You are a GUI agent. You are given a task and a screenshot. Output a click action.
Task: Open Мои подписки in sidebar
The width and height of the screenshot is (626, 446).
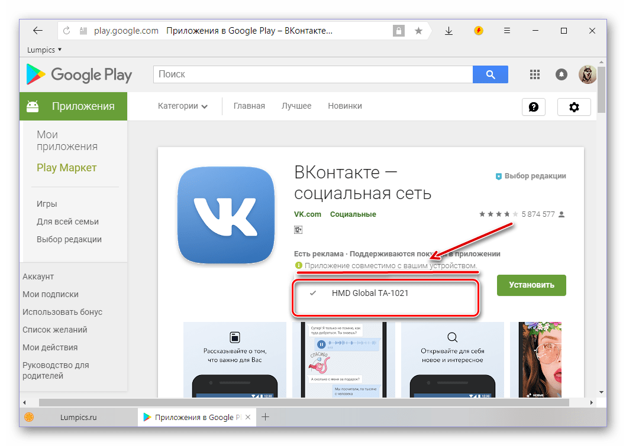pyautogui.click(x=50, y=295)
